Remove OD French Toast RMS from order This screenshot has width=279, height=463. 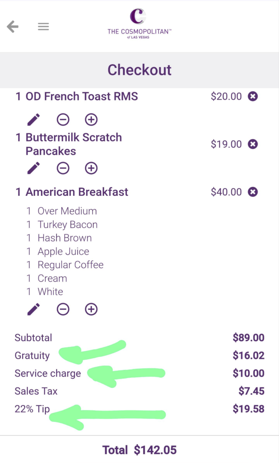point(253,96)
